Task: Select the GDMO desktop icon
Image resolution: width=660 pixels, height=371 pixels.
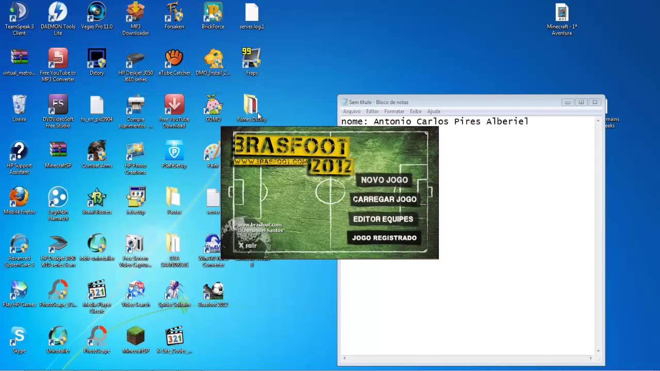Action: click(213, 109)
